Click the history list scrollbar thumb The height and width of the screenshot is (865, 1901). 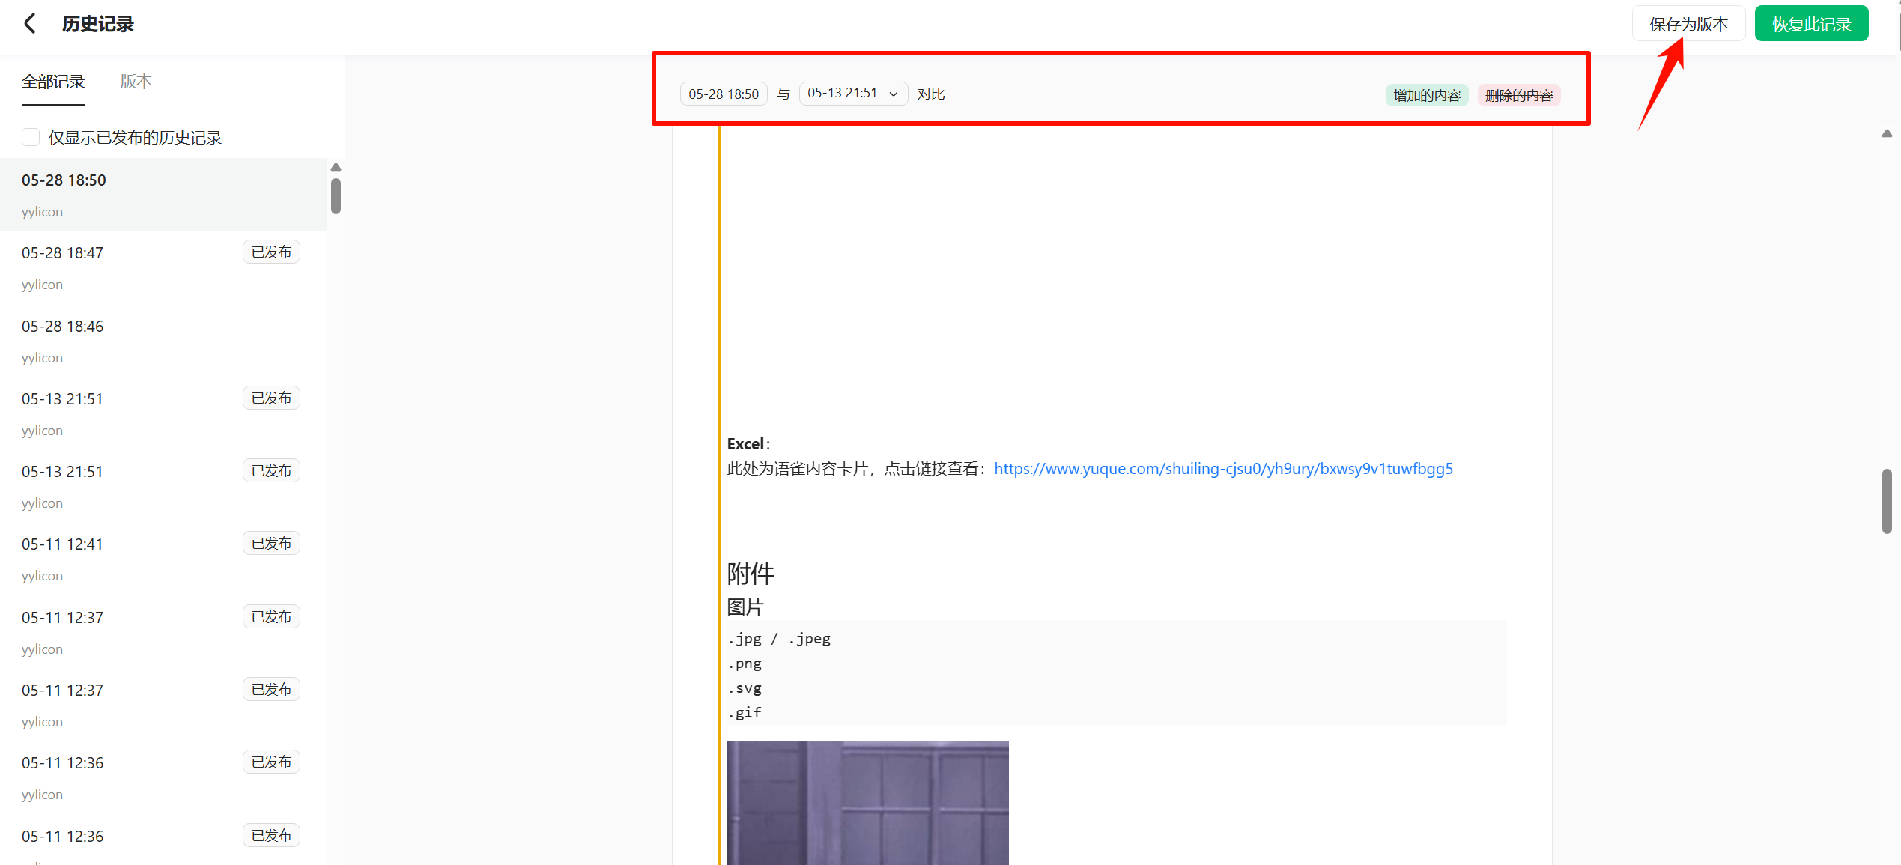click(336, 195)
